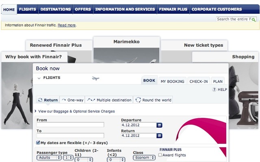Select the Multiple destination trip tab
This screenshot has height=162, width=260.
click(x=109, y=100)
